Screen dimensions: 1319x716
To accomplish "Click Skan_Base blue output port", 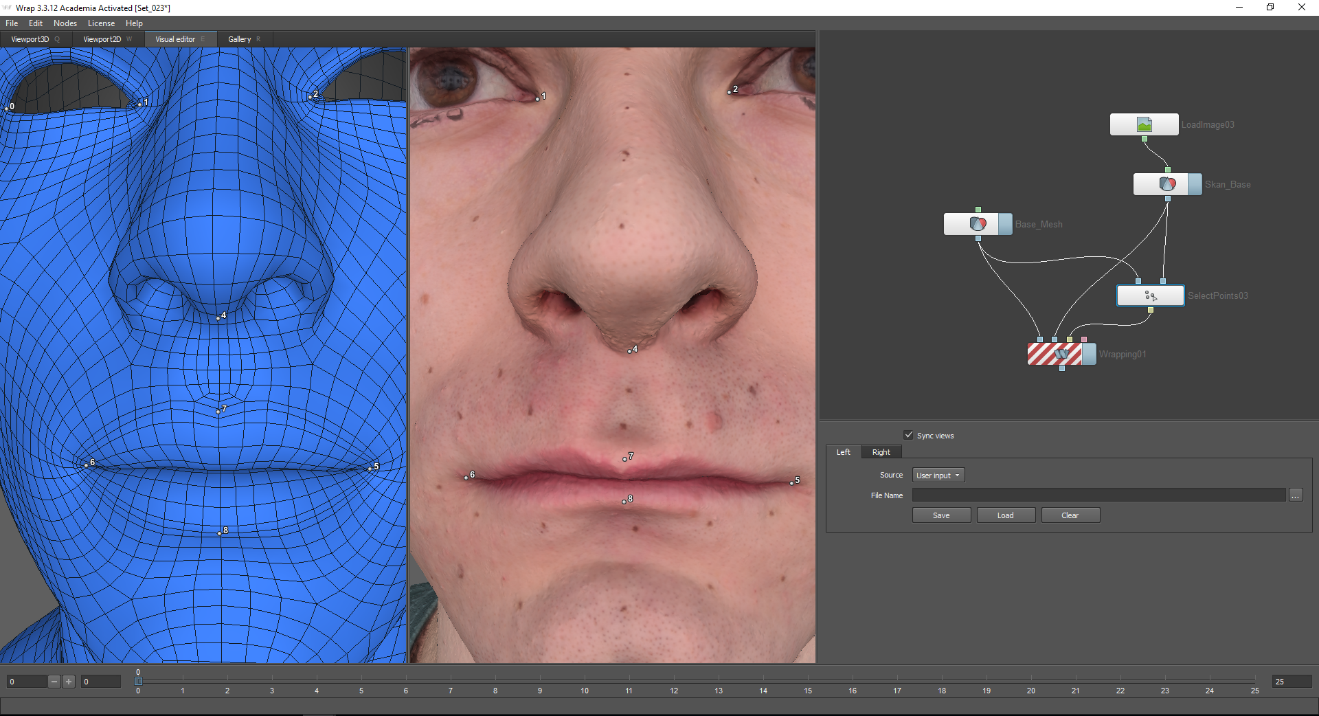I will tap(1167, 199).
